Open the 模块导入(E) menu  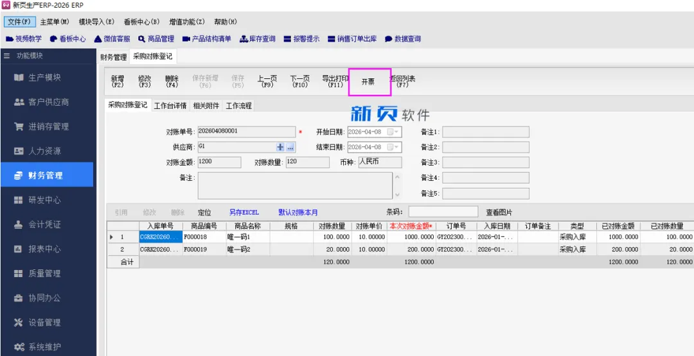coord(96,22)
